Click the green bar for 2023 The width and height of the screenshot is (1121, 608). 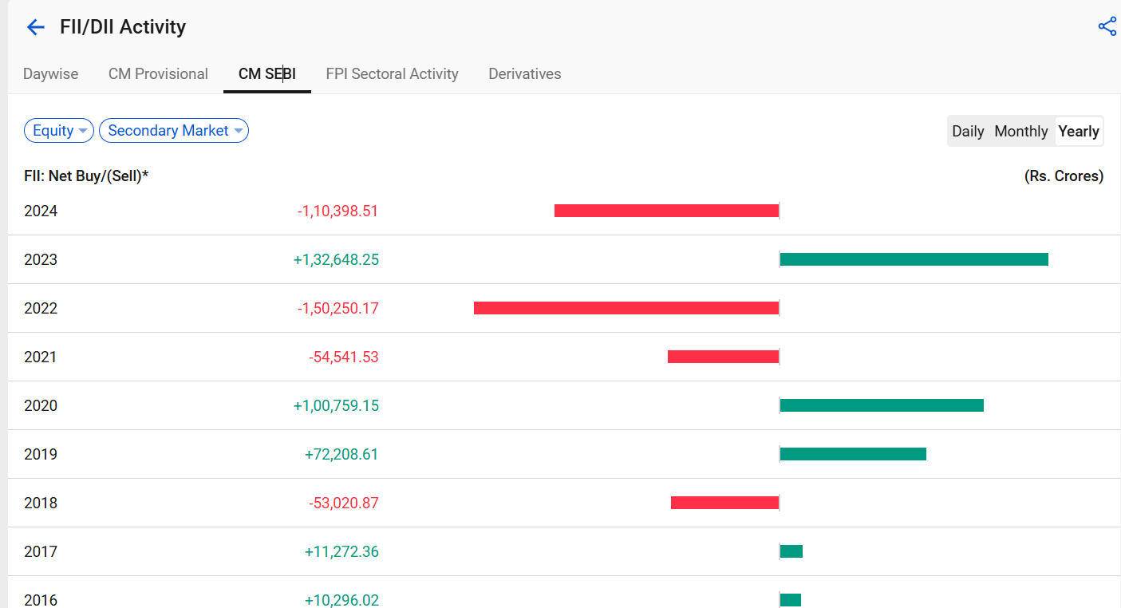914,259
